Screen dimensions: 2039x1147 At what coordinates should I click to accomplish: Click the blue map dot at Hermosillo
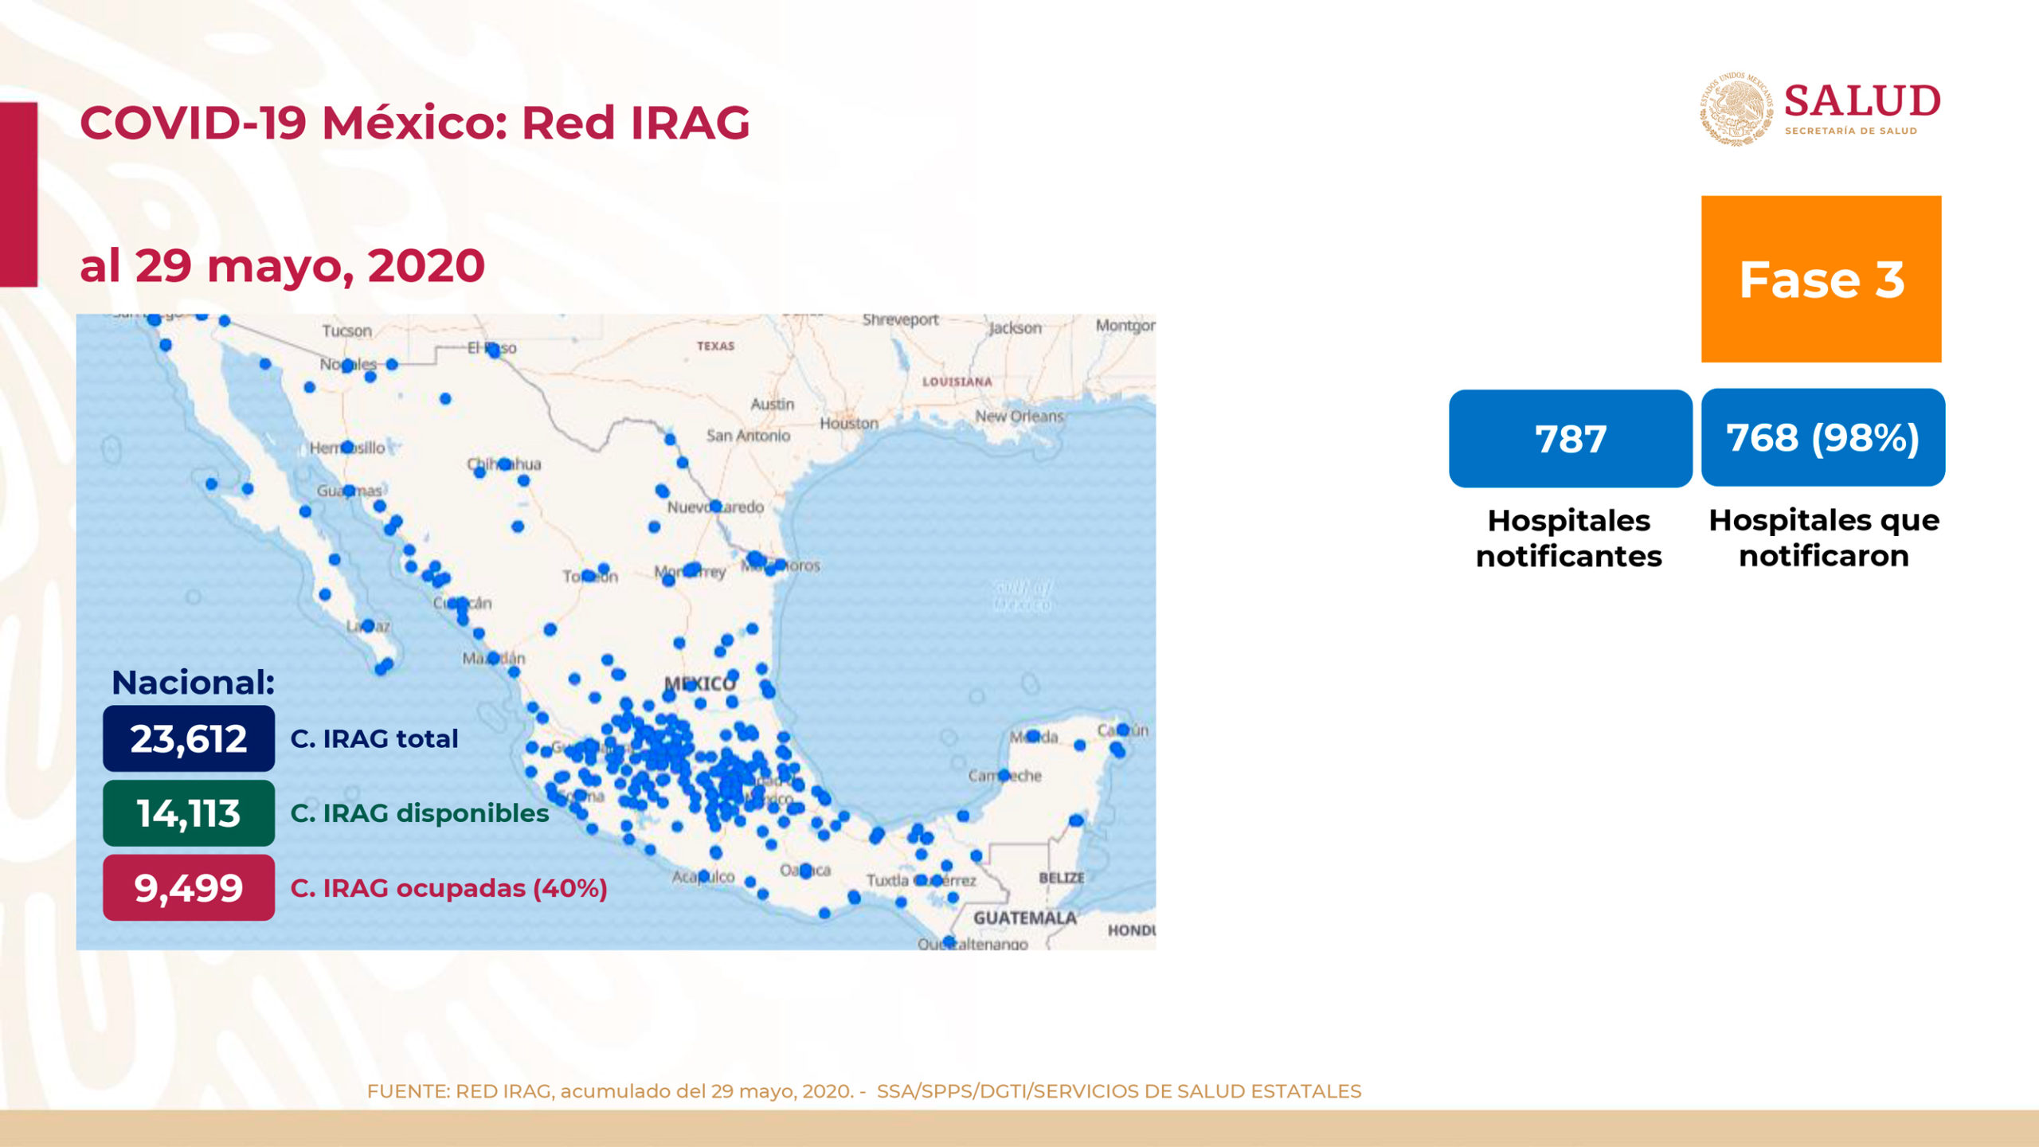(347, 448)
